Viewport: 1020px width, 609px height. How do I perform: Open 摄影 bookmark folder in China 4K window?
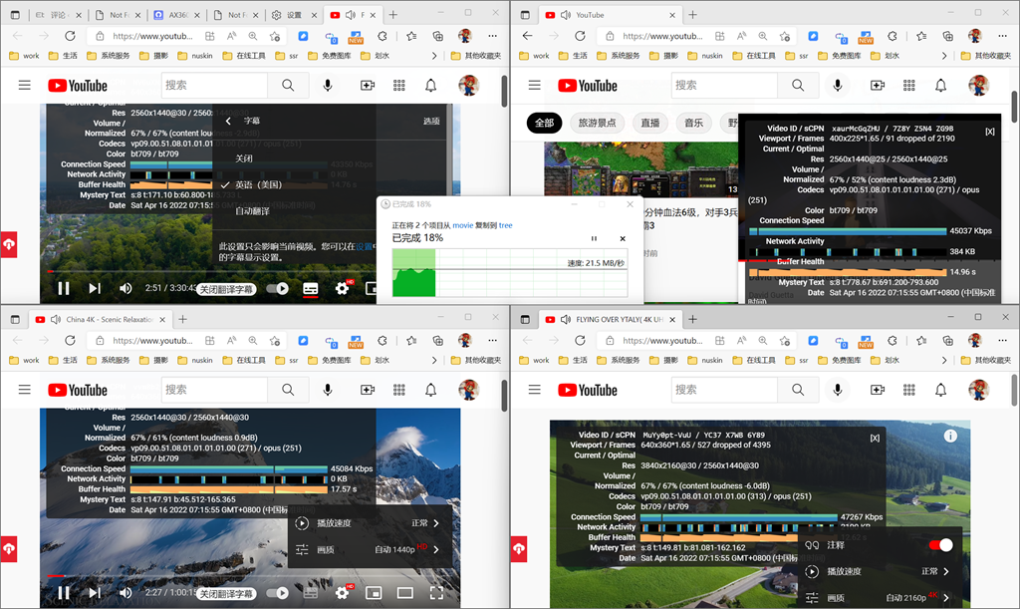click(154, 360)
